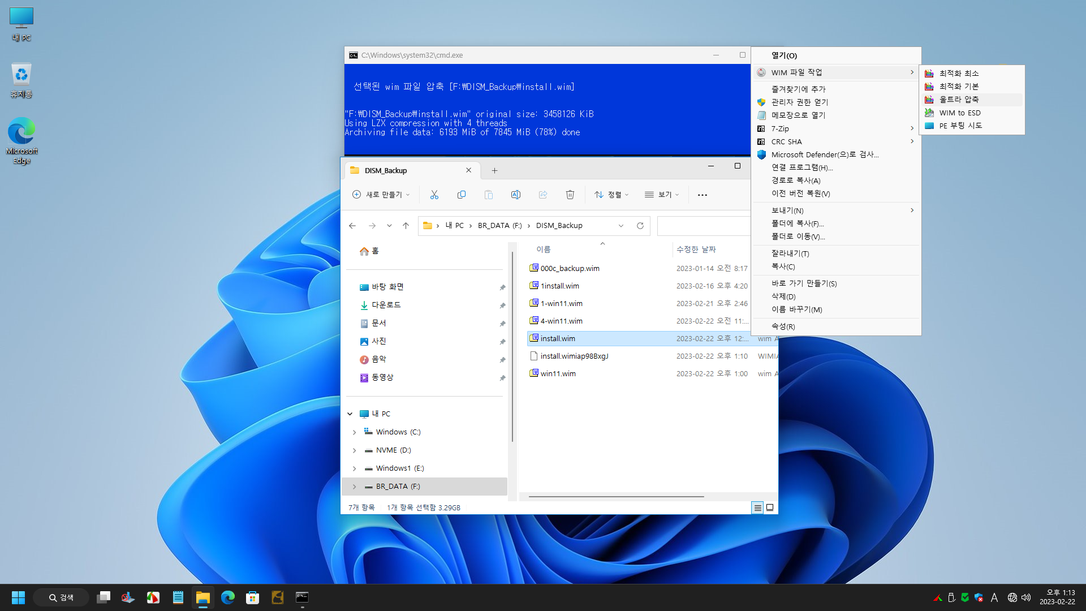Viewport: 1086px width, 611px height.
Task: Go forward with the Explorer forward arrow
Action: click(372, 226)
